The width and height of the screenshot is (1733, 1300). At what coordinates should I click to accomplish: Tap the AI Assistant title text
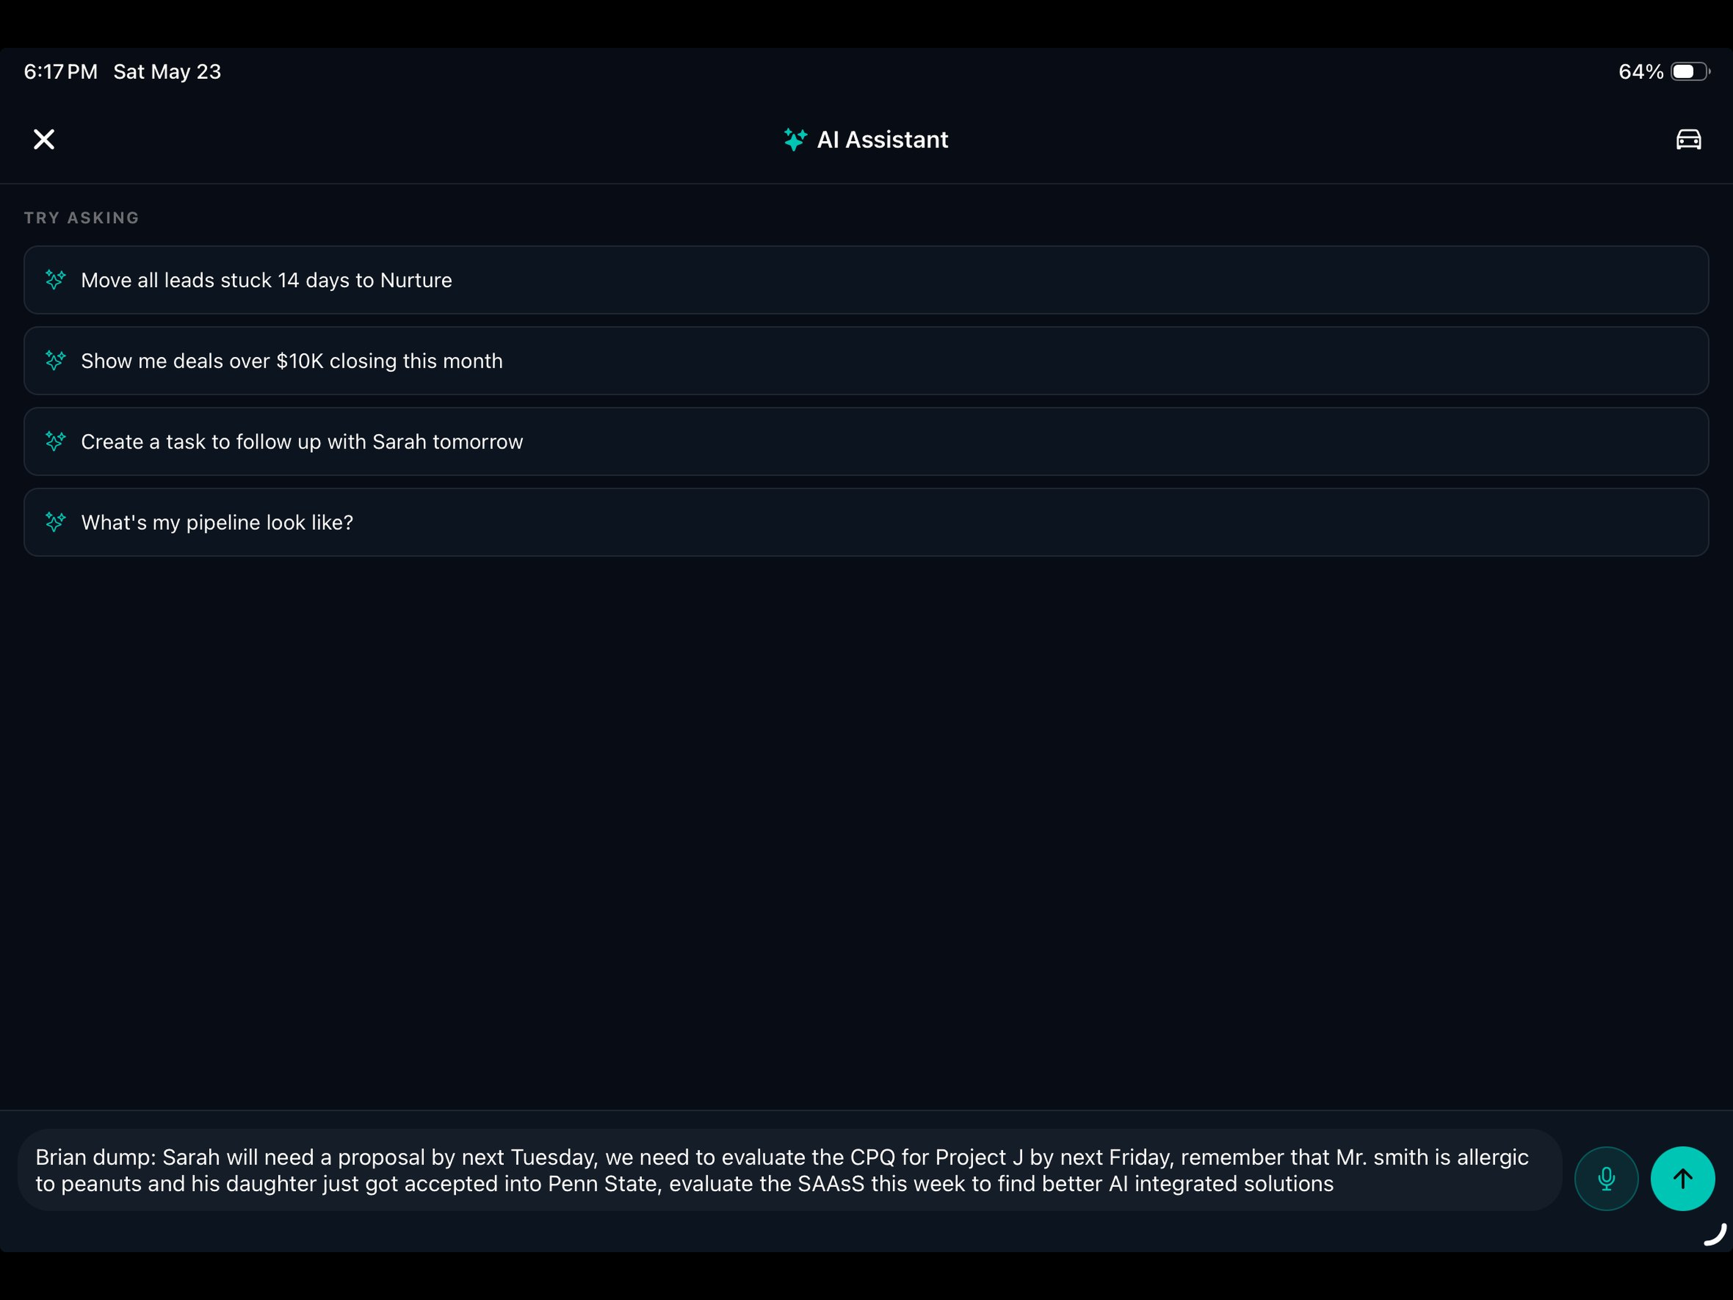882,139
